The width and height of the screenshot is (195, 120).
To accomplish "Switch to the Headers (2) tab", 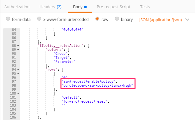I will pyautogui.click(x=50, y=7).
